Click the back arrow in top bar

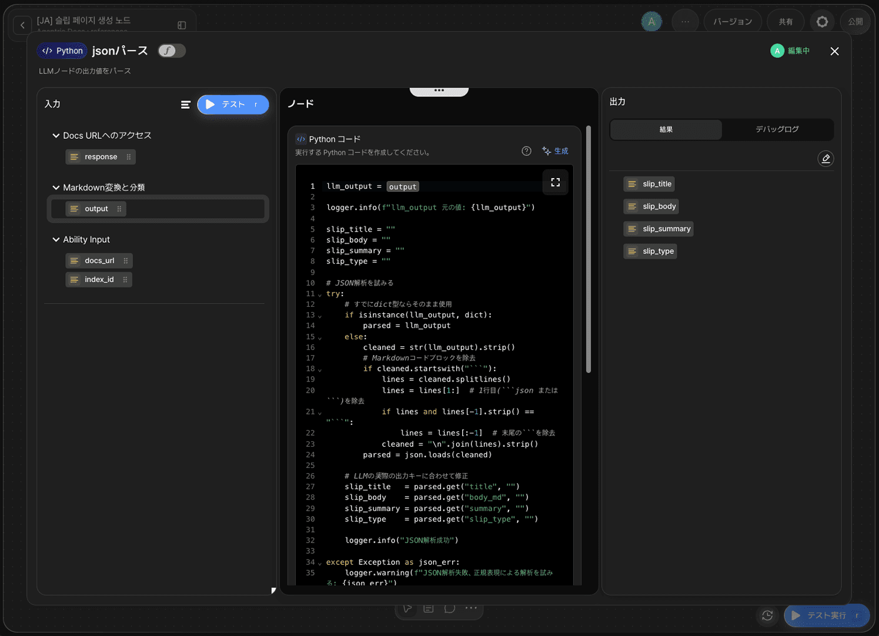coord(22,25)
